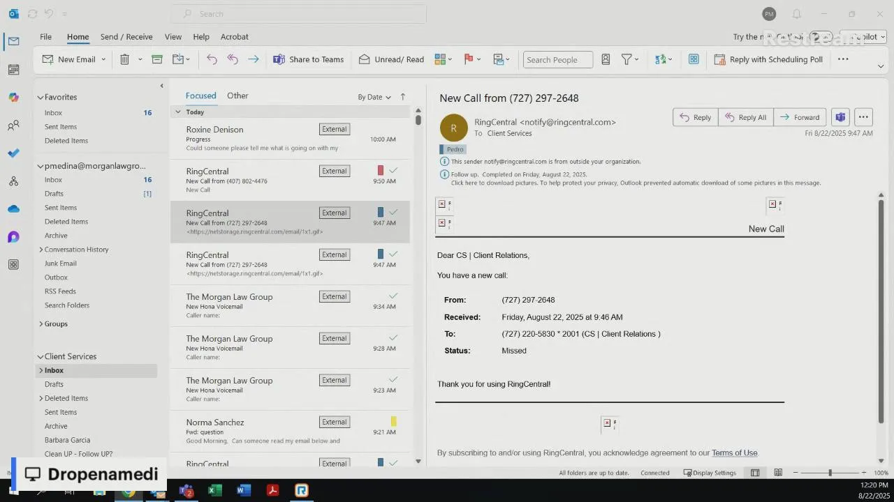Click the Filter Email funnel icon
The width and height of the screenshot is (894, 502).
tap(626, 59)
